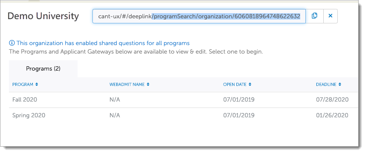Viewport: 365px width, 153px height.
Task: Copy the deeplink URL with the copy icon
Action: tap(314, 16)
